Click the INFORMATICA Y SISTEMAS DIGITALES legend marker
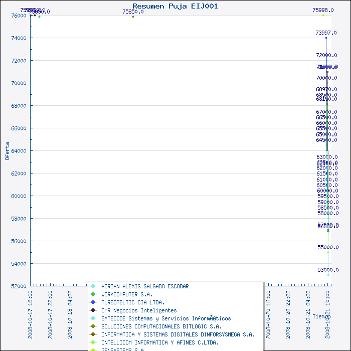Viewport: 351px width, 351px height. tap(93, 334)
